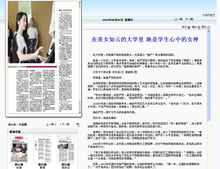Screen dimensions: 220x169
Task: Click the 放大 zoom-in plus icon
Action: (189, 27)
